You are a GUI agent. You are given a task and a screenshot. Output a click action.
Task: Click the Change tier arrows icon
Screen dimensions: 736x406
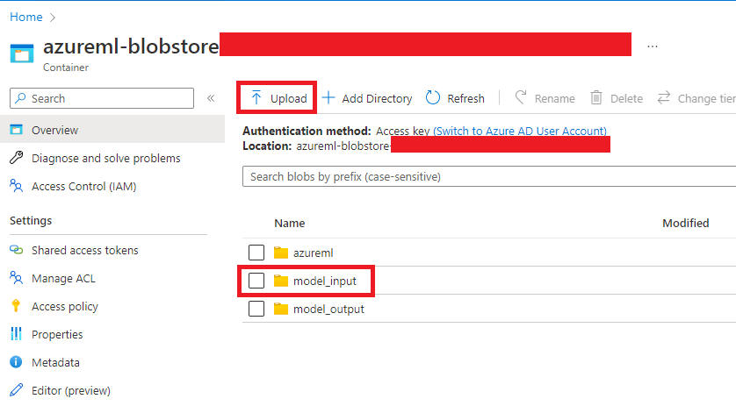click(663, 97)
